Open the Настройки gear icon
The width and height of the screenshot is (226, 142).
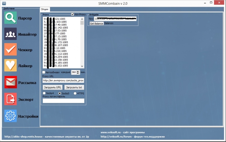(x=11, y=116)
